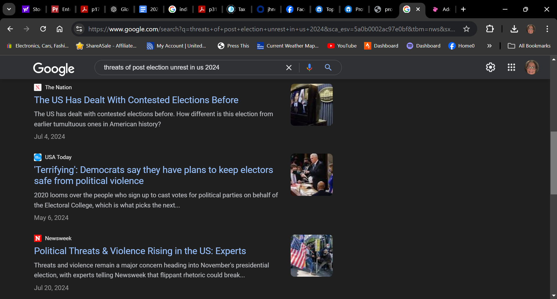Switch to the Yahoo tab

click(x=31, y=9)
